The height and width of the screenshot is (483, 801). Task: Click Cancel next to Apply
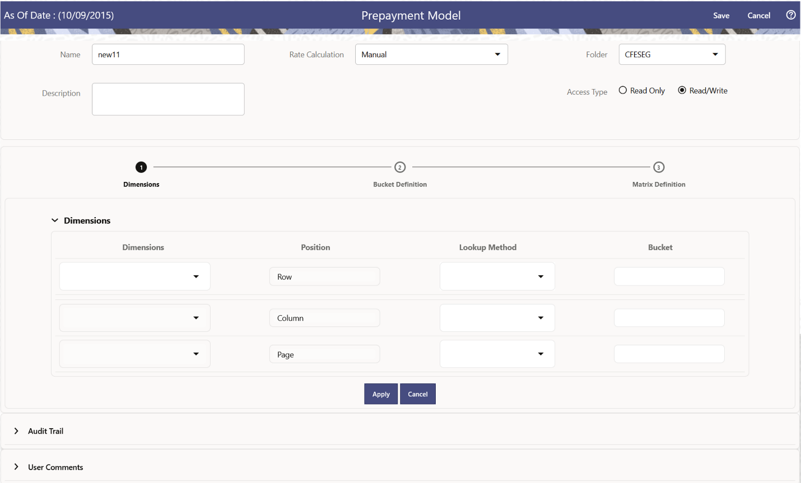click(418, 393)
